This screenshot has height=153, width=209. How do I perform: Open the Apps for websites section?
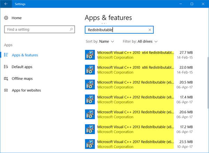tap(26, 91)
